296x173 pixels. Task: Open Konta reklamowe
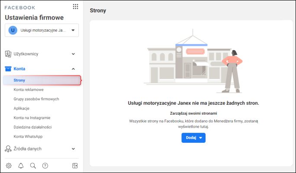(29, 90)
